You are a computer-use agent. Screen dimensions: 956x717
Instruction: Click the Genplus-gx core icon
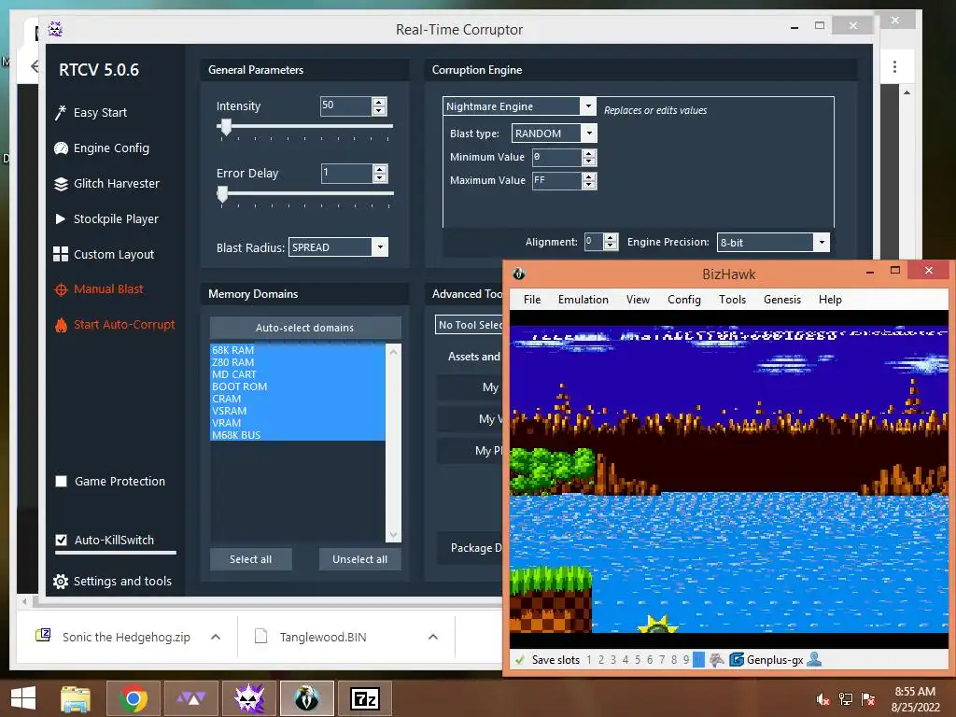[737, 660]
